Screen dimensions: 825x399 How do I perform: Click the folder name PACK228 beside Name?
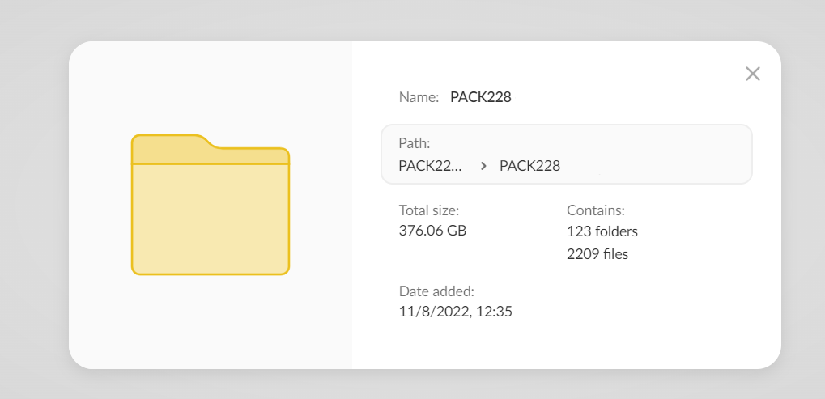[481, 97]
